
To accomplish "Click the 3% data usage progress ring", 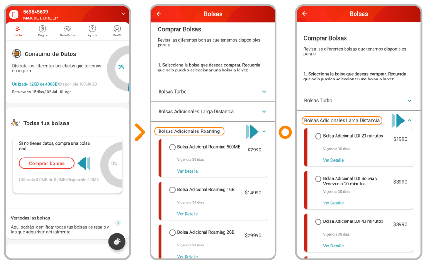I will 121,67.
